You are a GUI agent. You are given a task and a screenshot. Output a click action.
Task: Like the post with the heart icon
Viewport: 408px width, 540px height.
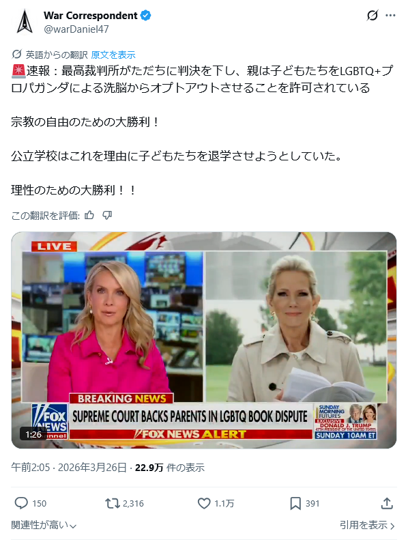204,504
